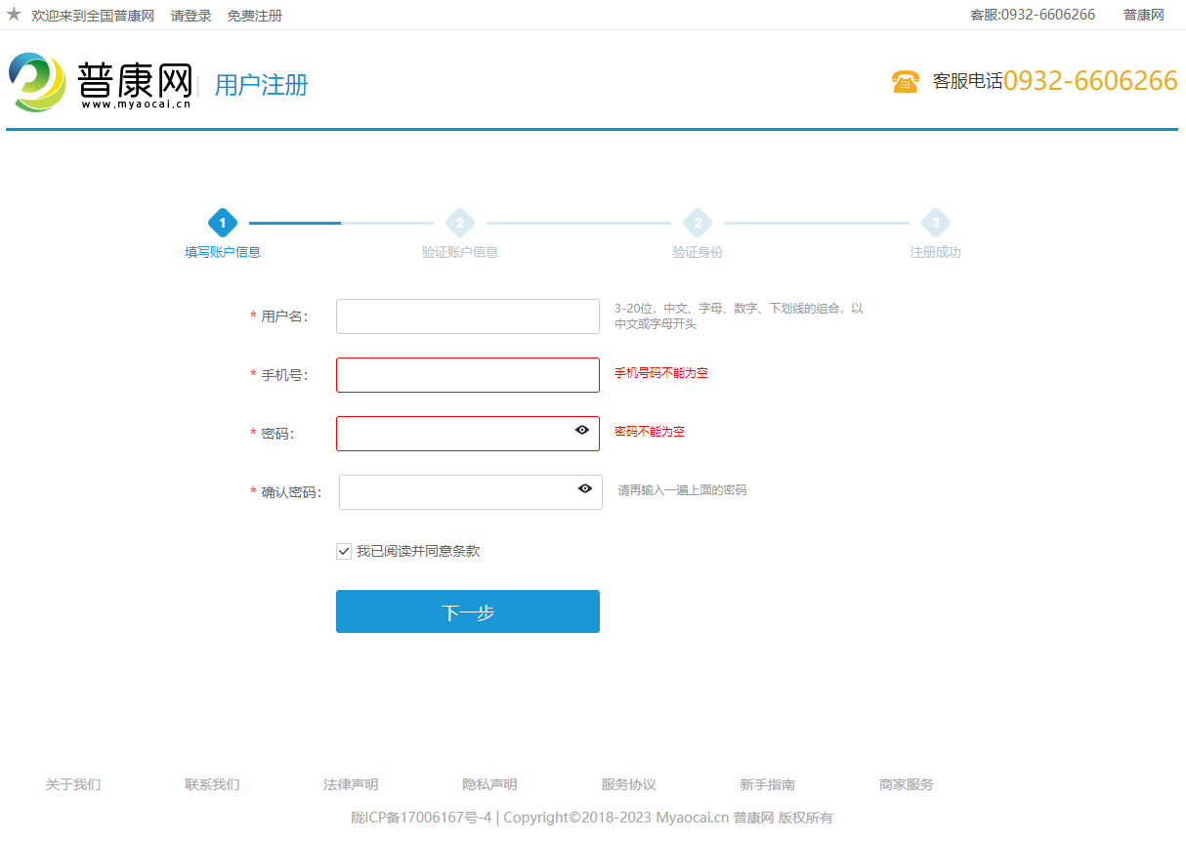
Task: Click the 普康网 link at top right
Action: [x=1143, y=15]
